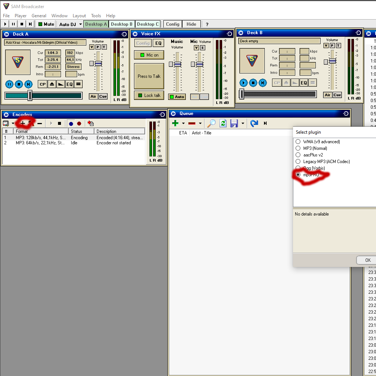
Task: Click the green refresh icon in Queue
Action: pyautogui.click(x=223, y=123)
